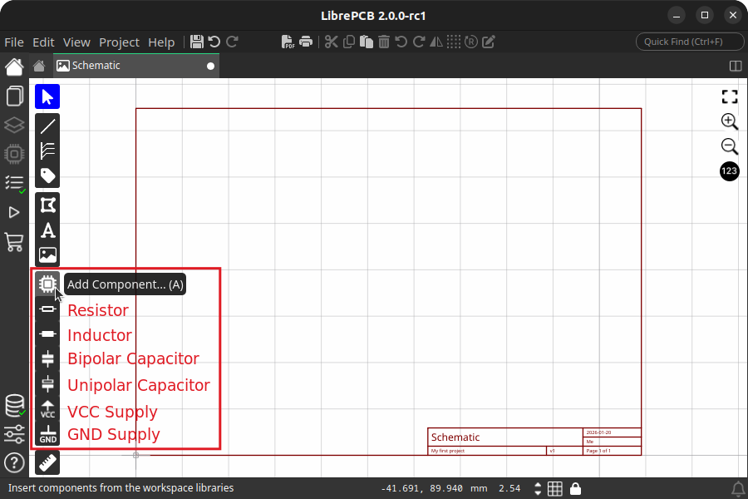Choose the add text tool
Viewport: 748px width, 499px height.
pos(47,230)
